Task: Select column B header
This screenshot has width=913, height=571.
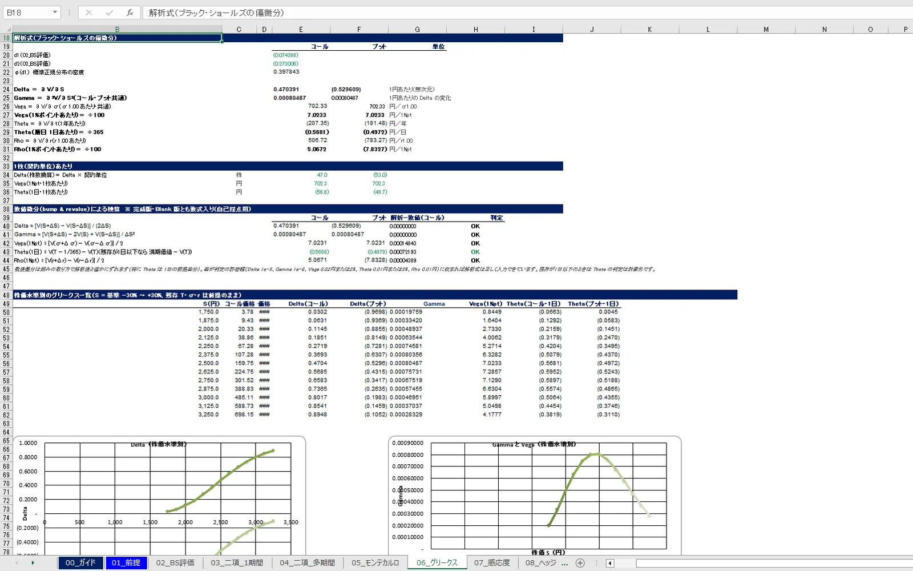Action: pos(117,29)
